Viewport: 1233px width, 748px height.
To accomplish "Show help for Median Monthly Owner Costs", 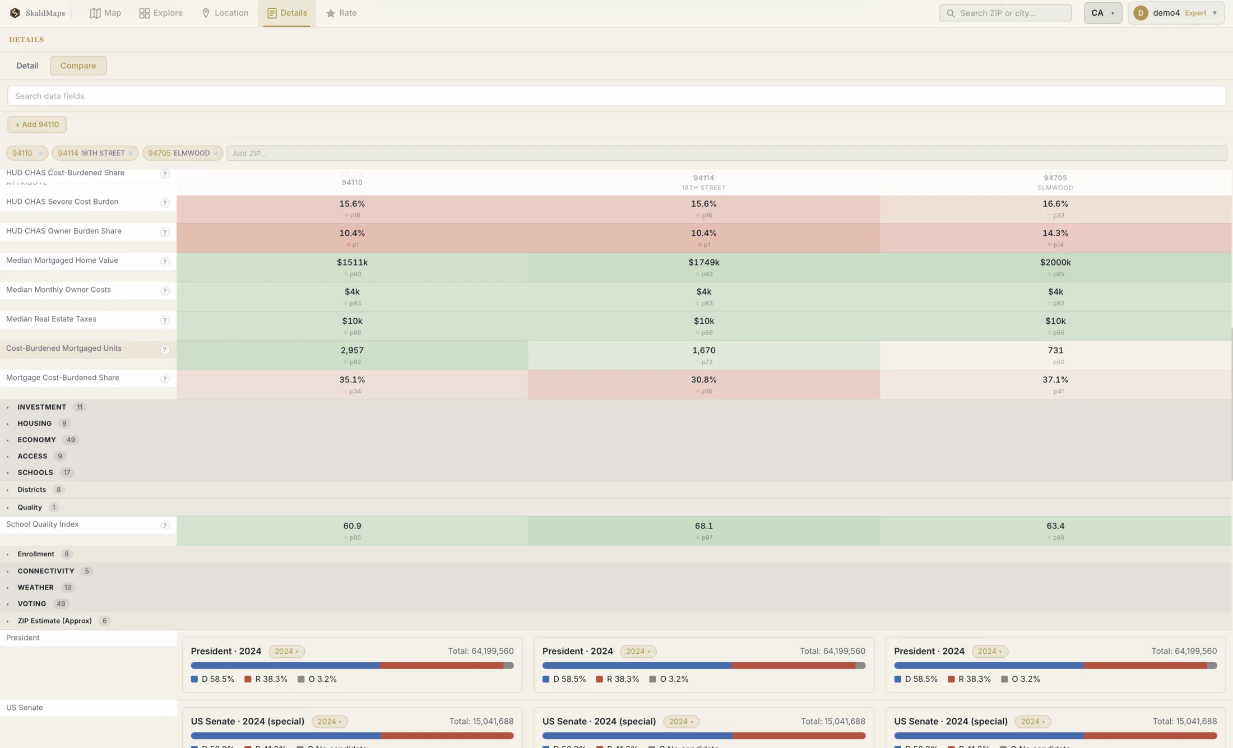I will click(165, 291).
